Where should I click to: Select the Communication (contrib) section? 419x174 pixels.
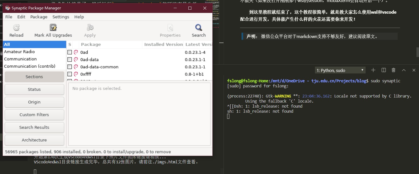[34, 66]
